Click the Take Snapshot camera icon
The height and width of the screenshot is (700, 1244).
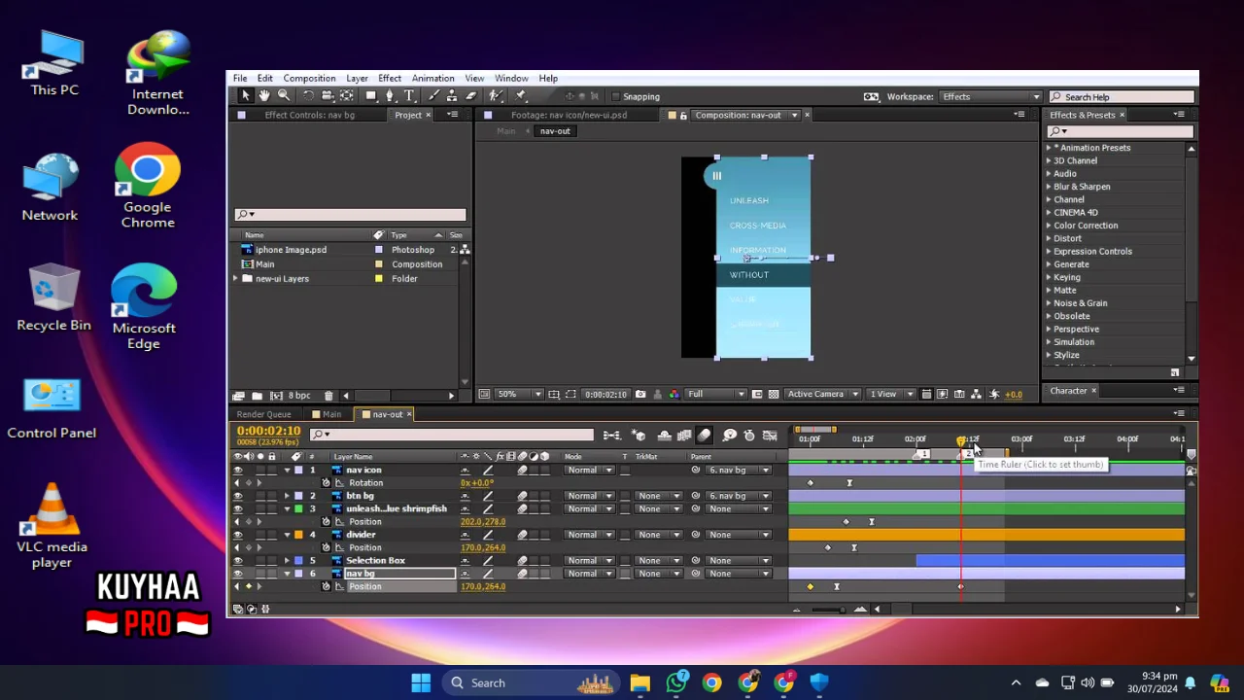[x=639, y=394]
